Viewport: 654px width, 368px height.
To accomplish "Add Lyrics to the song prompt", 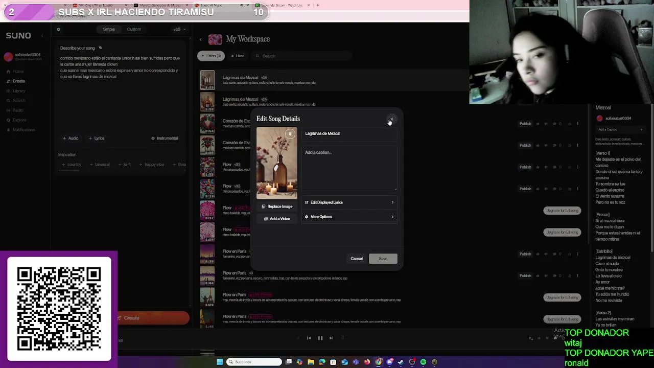I will [x=97, y=139].
